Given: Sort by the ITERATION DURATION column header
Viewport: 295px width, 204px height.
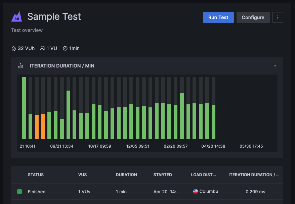Looking at the screenshot, I should pos(254,175).
